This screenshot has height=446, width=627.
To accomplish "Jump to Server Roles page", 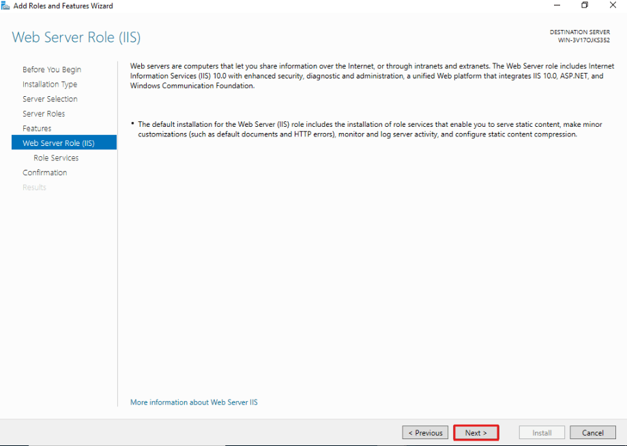I will point(44,113).
